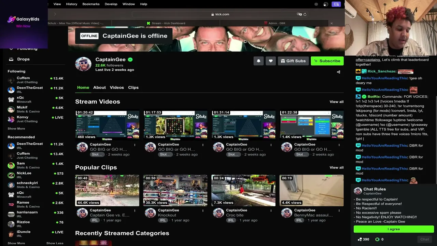This screenshot has width=437, height=246.
Task: Open harrisnaarn channel from Recommended
Action: click(x=36, y=214)
